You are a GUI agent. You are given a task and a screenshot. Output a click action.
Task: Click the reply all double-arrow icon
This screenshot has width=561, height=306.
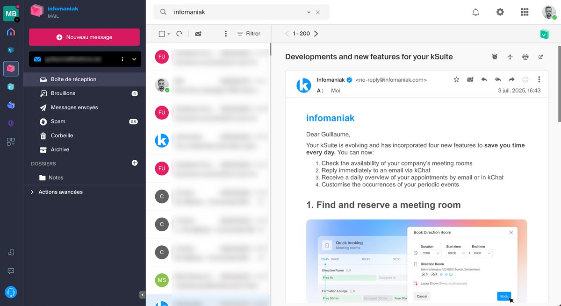(498, 79)
